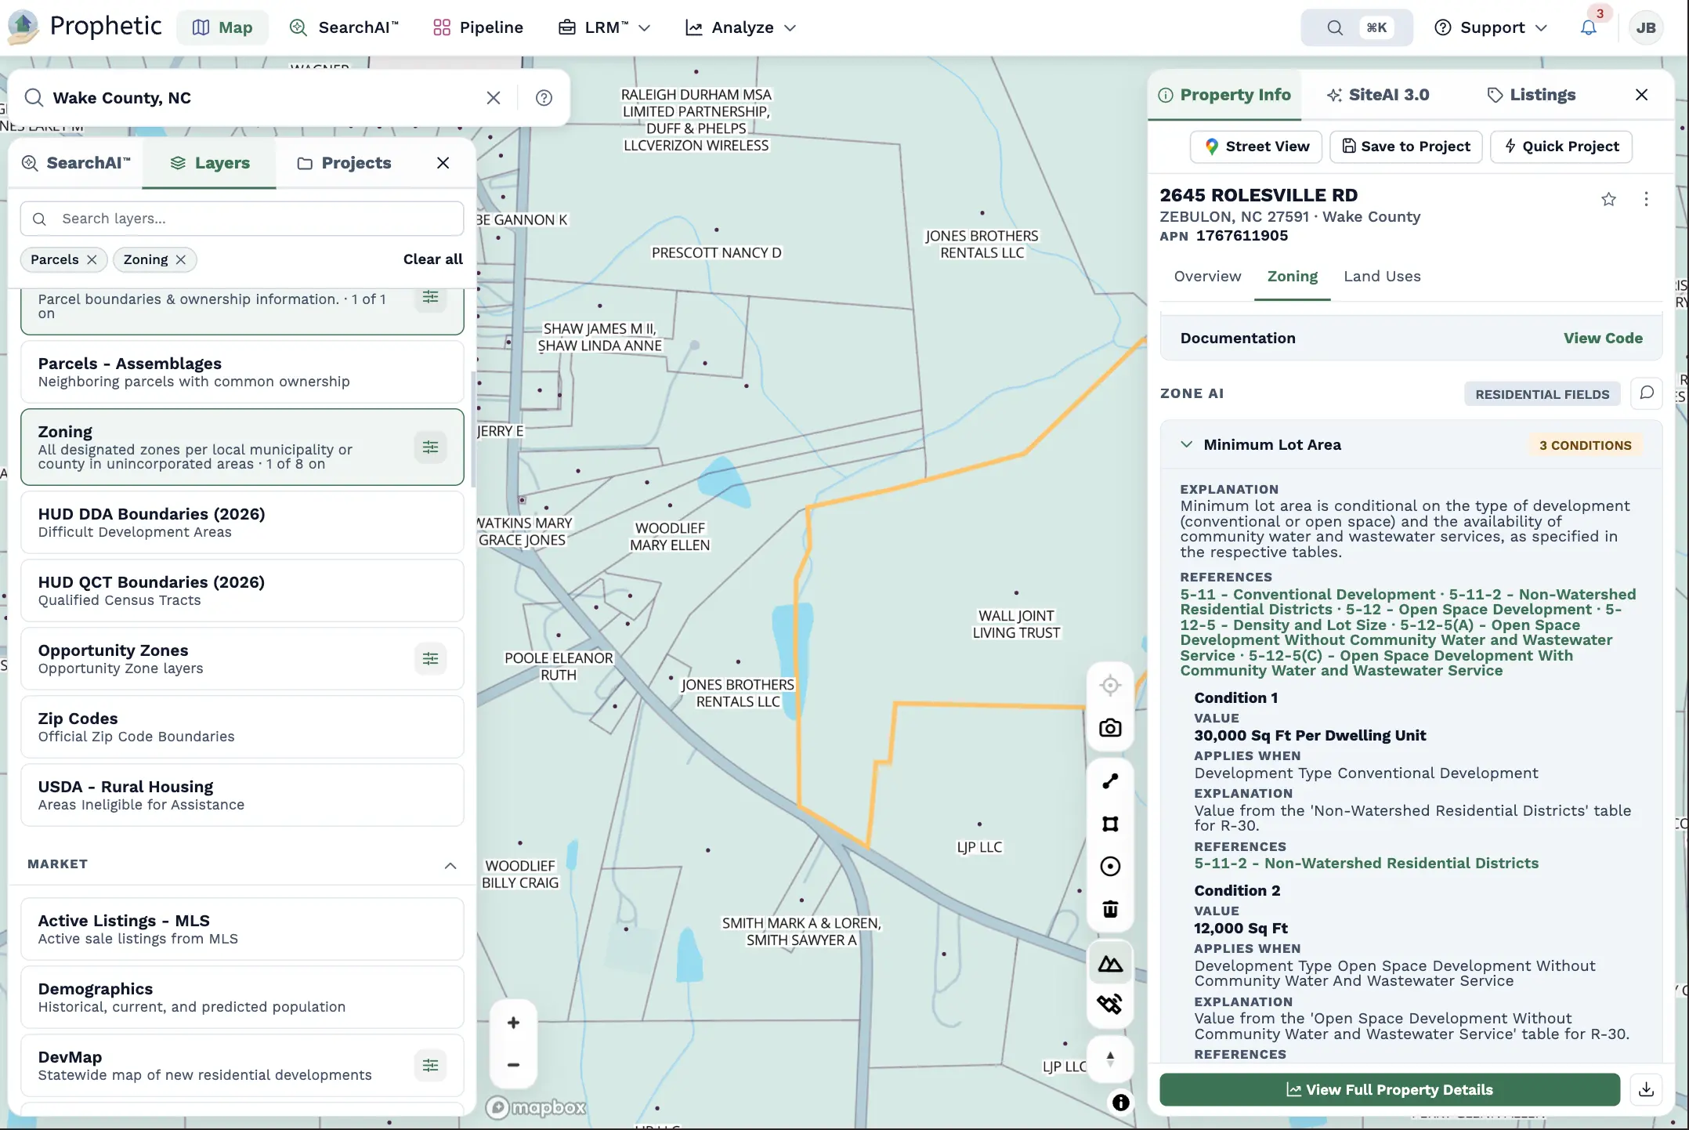Select the circle radius tool
This screenshot has height=1130, width=1689.
click(1110, 867)
